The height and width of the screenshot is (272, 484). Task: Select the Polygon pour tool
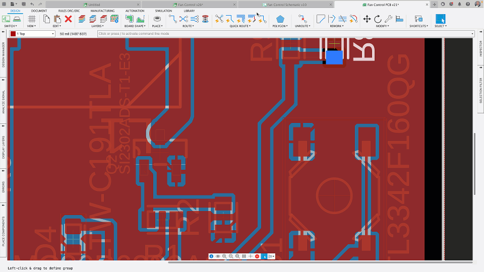280,19
